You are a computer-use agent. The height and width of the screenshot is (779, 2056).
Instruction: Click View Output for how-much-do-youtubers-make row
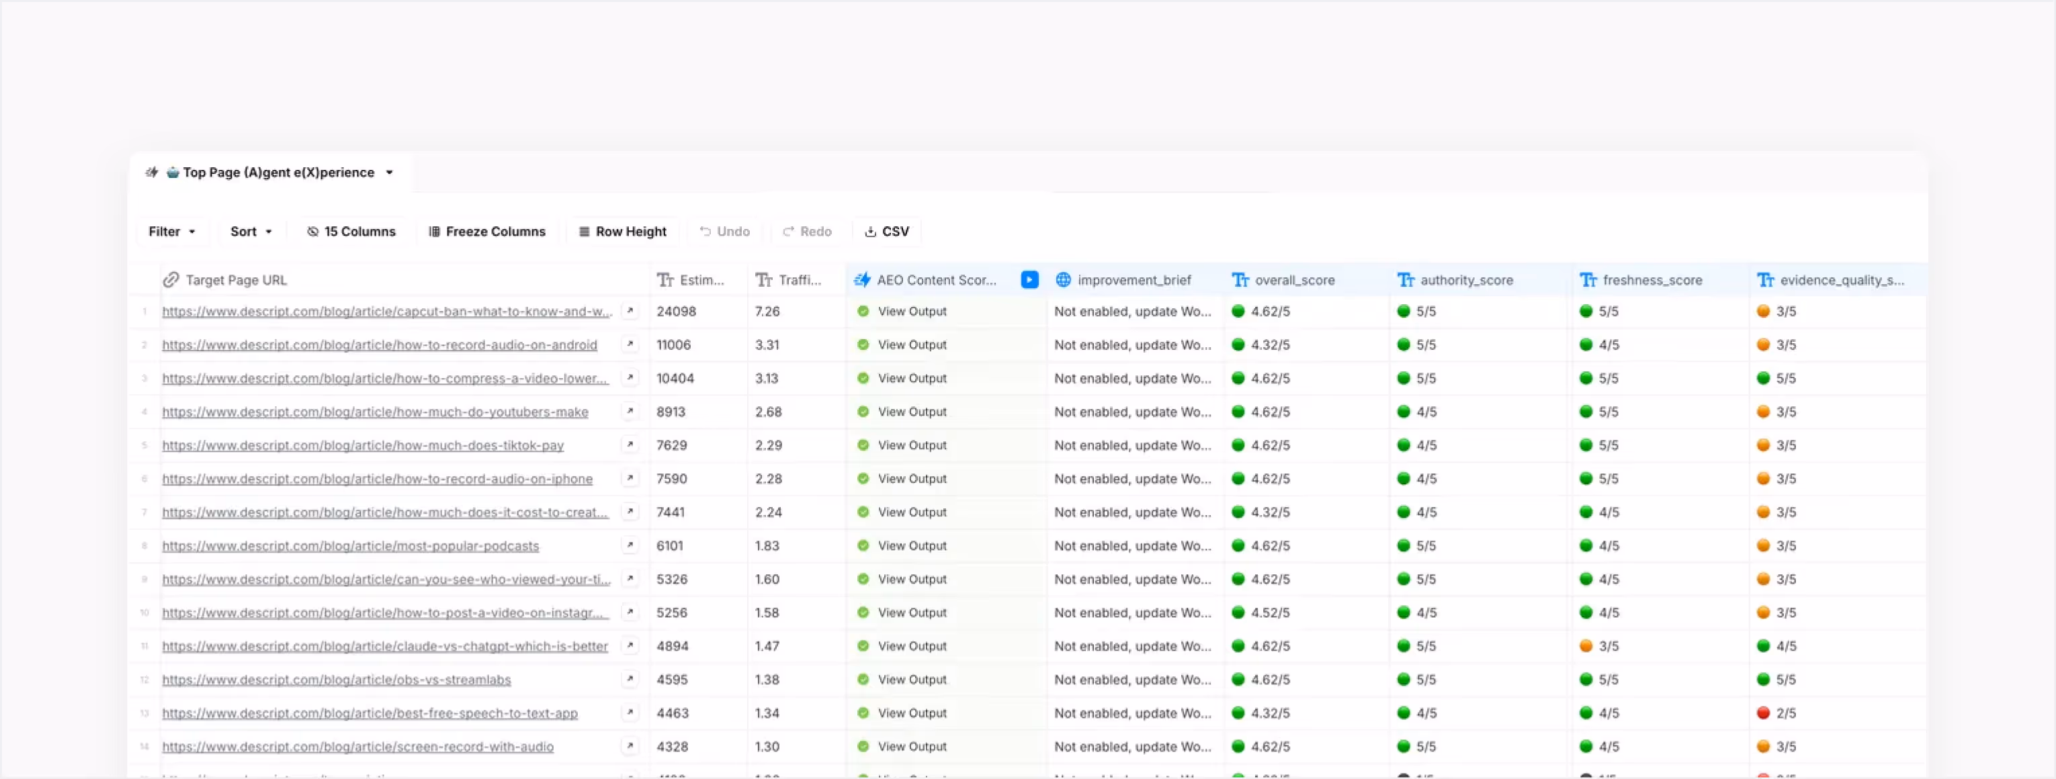tap(912, 412)
